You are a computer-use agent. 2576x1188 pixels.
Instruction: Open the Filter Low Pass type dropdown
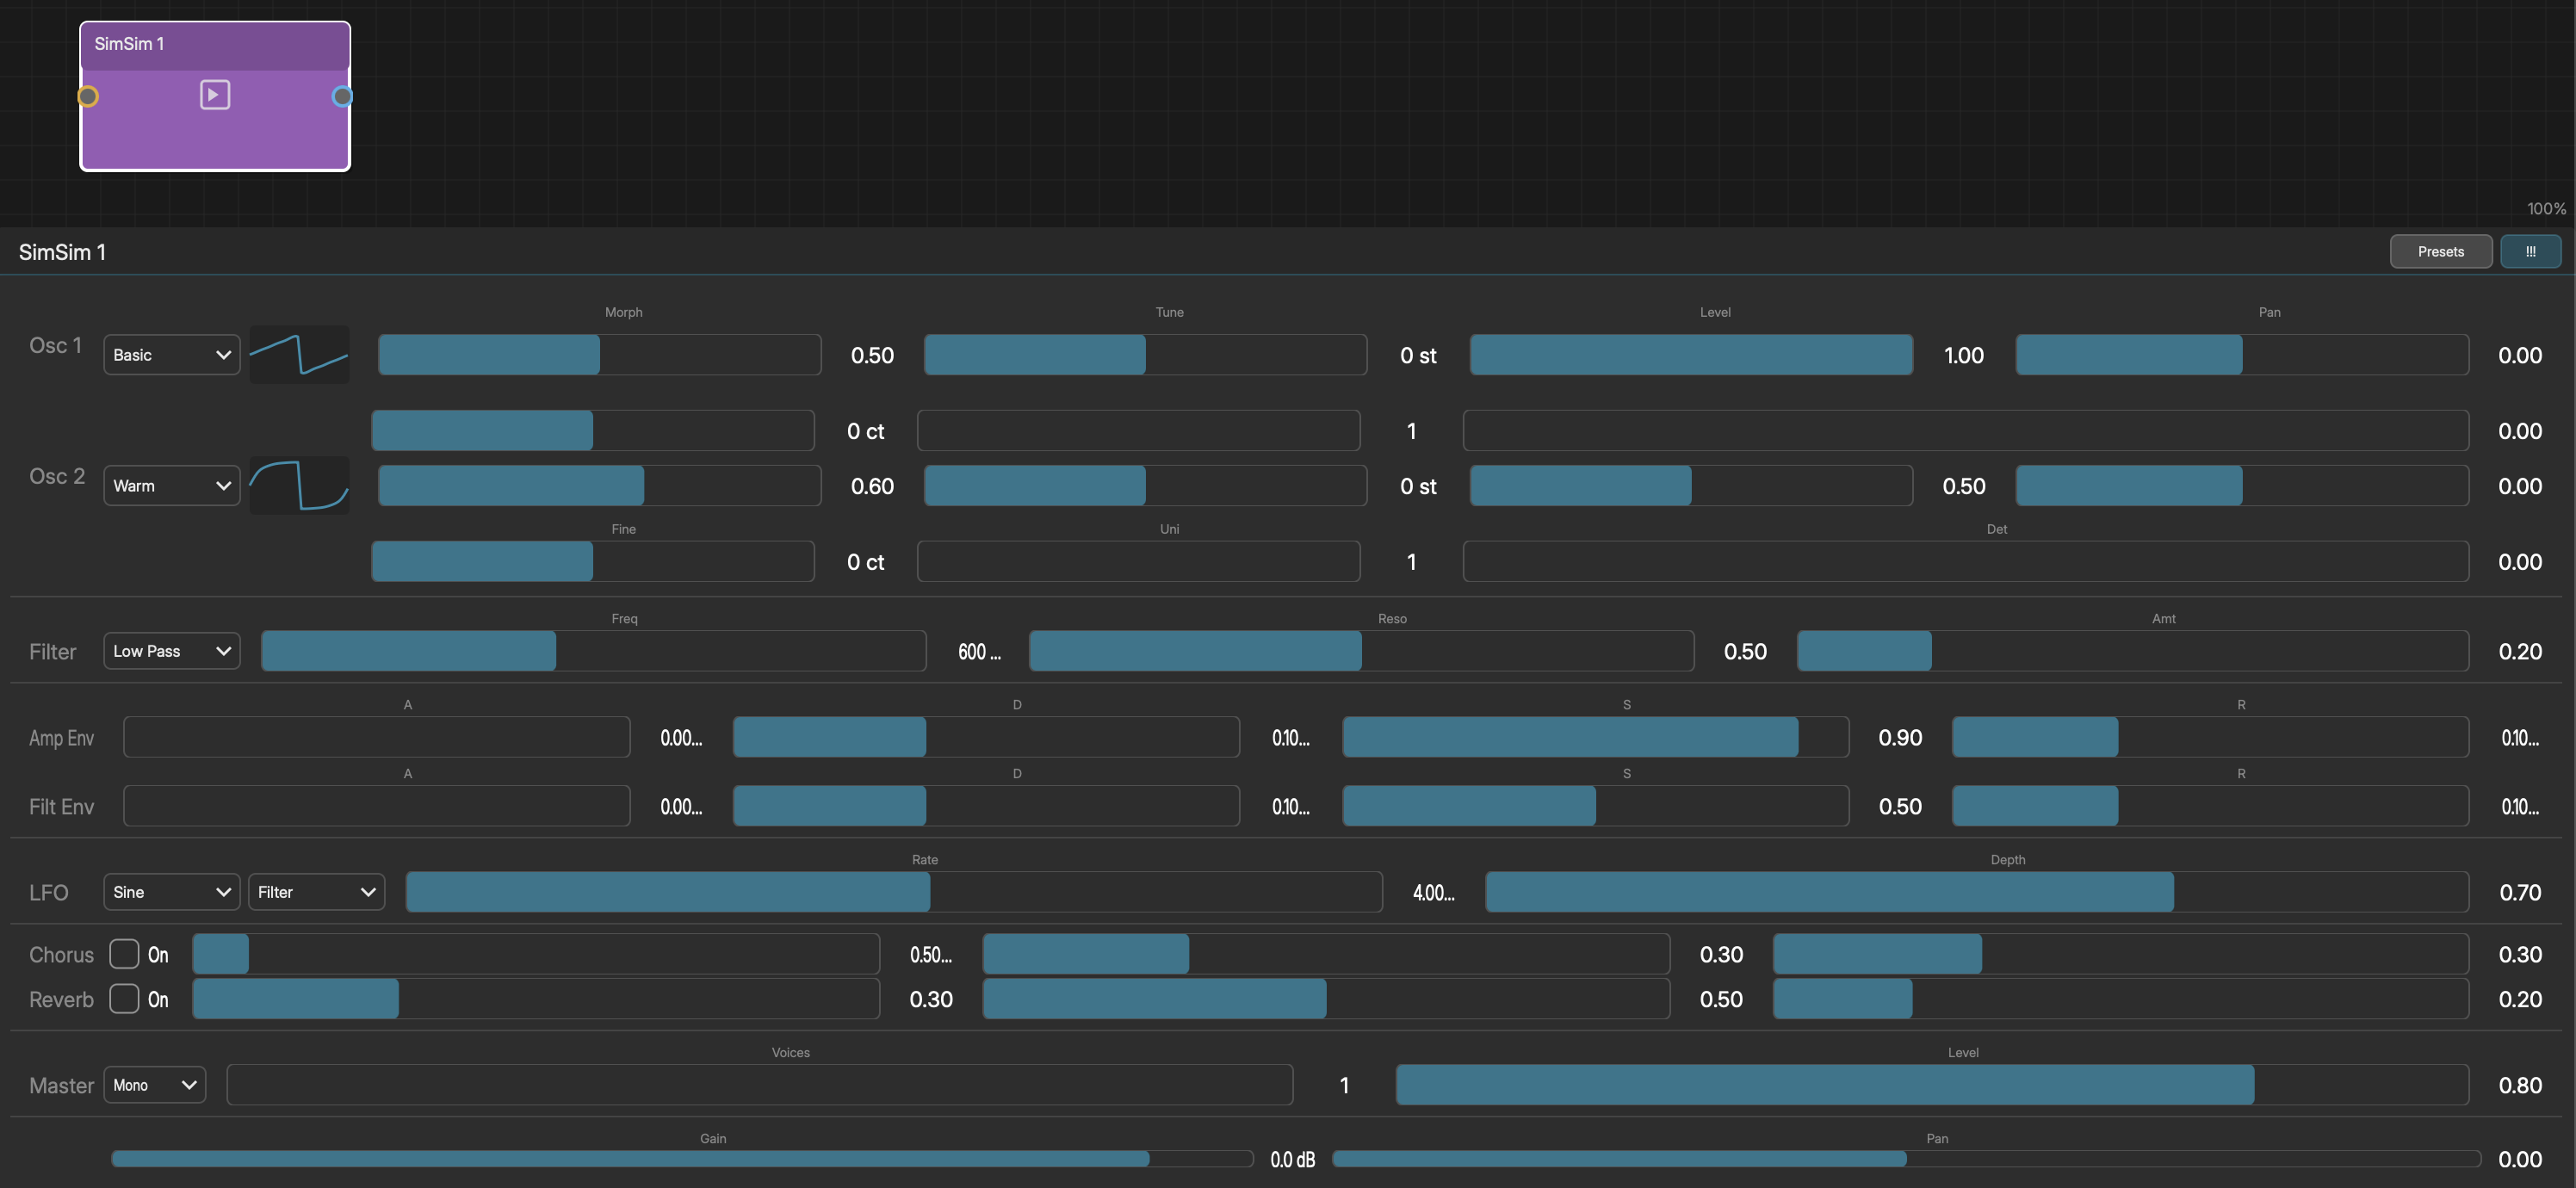pyautogui.click(x=172, y=651)
